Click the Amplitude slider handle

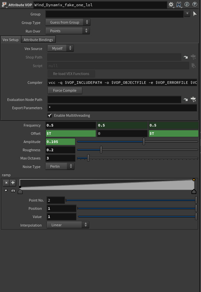(144, 142)
